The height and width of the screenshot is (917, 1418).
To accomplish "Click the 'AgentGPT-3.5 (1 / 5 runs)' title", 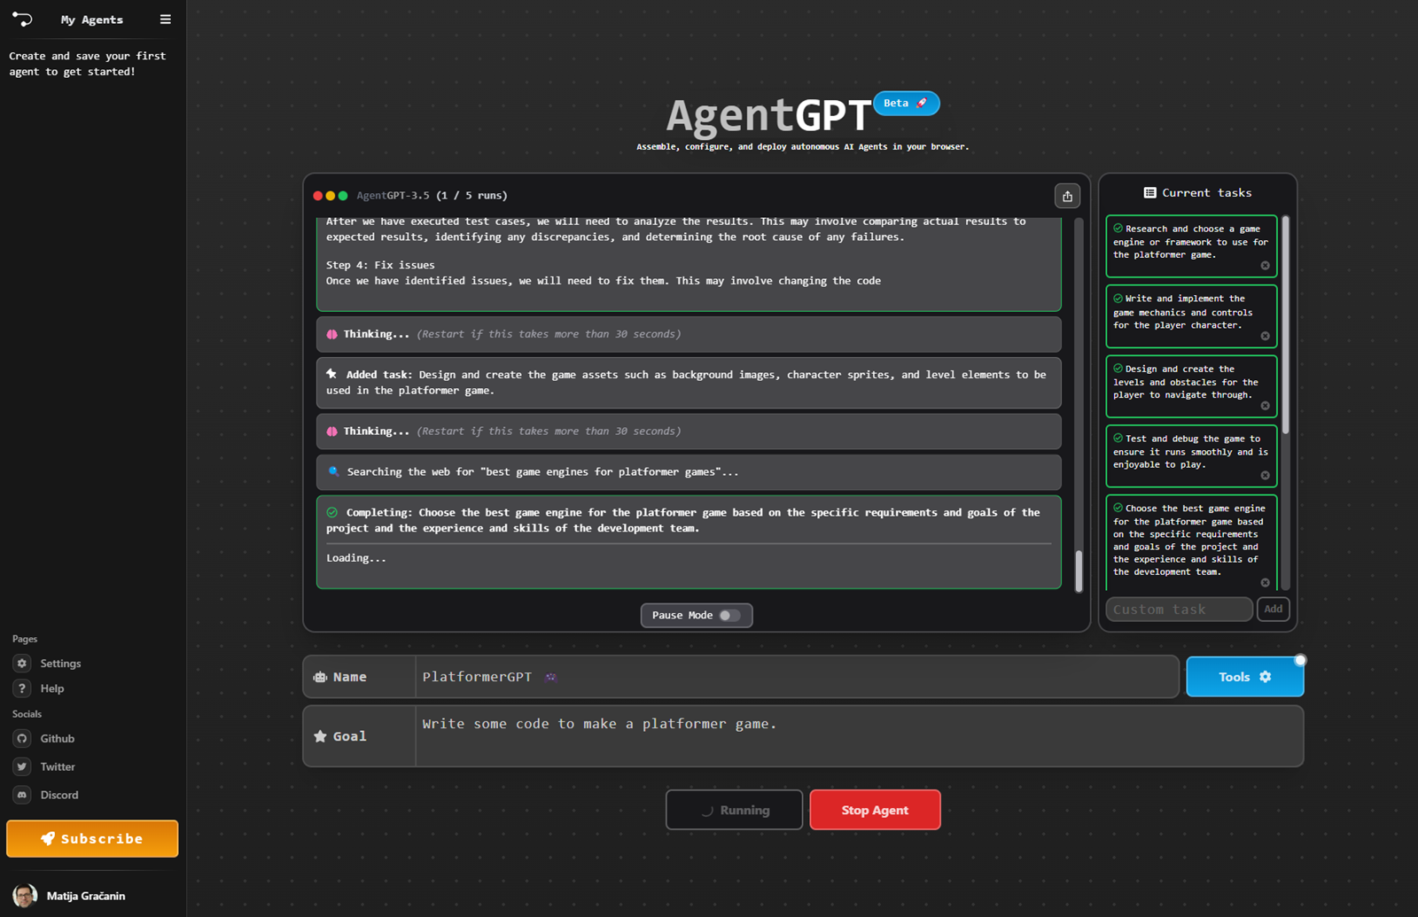I will (x=432, y=196).
